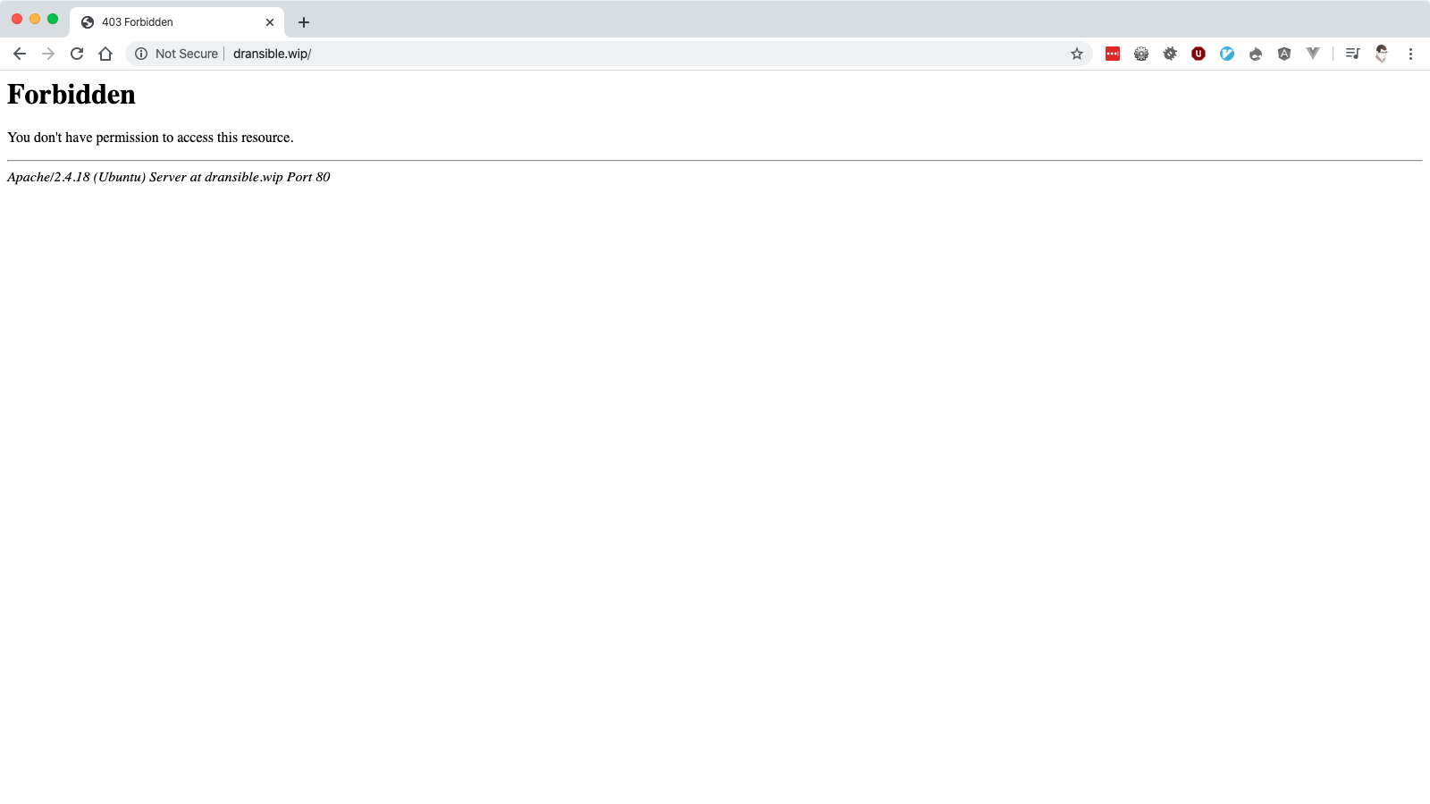The image size is (1430, 804).
Task: Click the light gray gear extension icon
Action: [1141, 54]
